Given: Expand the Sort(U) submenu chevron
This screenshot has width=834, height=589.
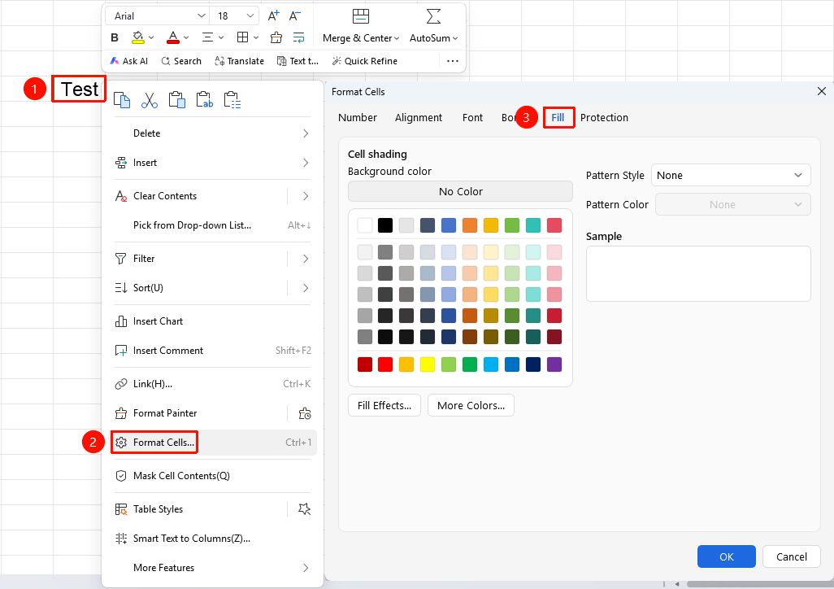Looking at the screenshot, I should [306, 288].
